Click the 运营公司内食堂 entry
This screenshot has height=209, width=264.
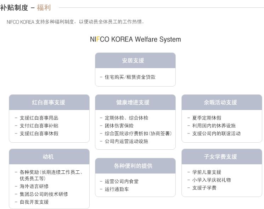(x=122, y=181)
